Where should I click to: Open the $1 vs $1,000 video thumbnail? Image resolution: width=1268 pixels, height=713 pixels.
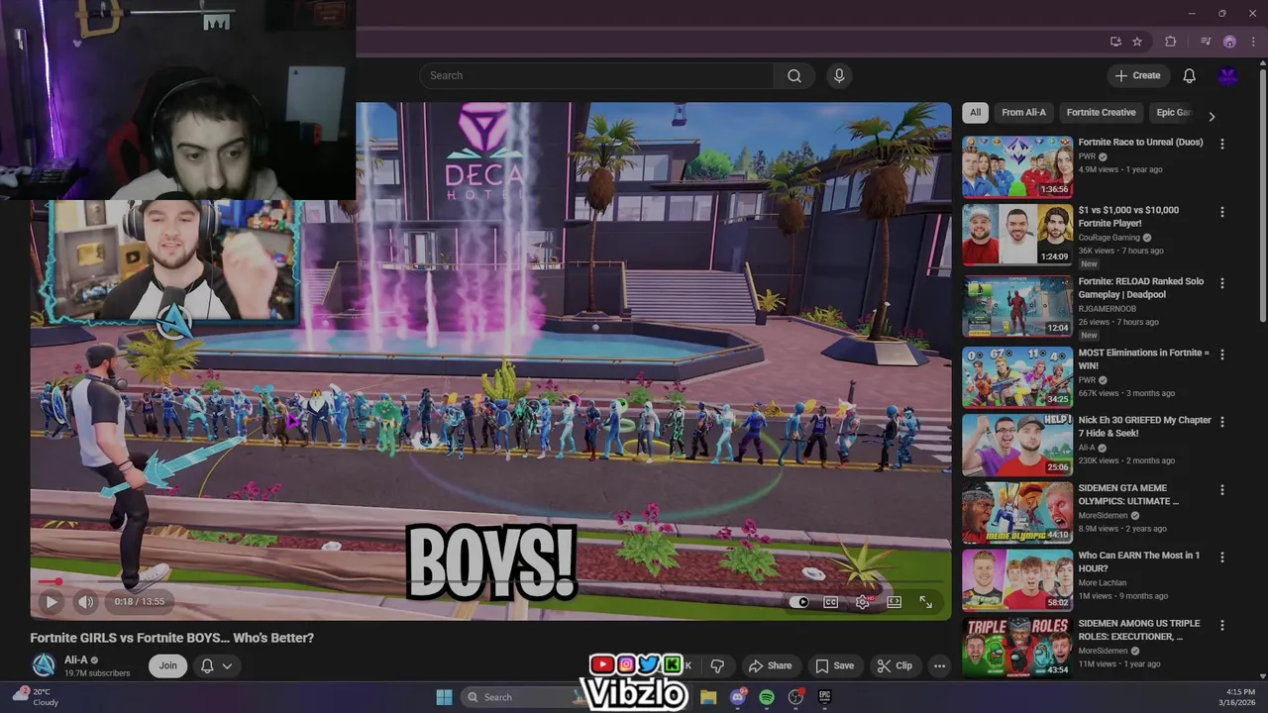[x=1017, y=235]
